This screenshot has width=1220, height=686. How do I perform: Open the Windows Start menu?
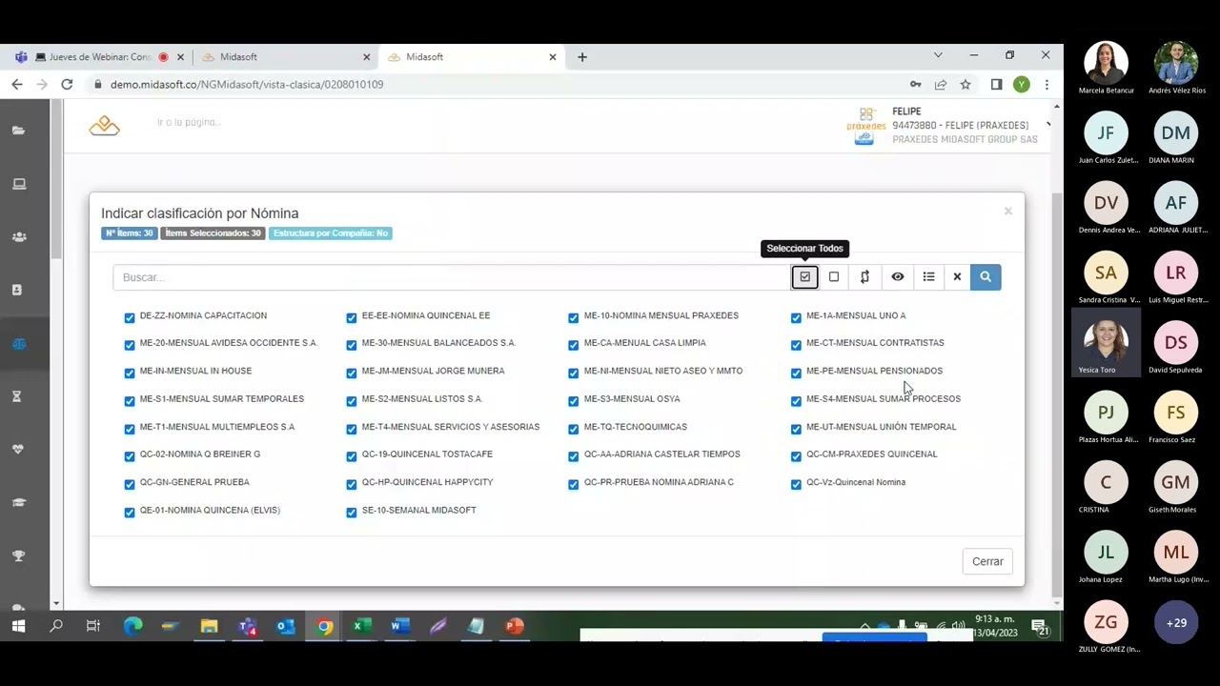[x=17, y=626]
